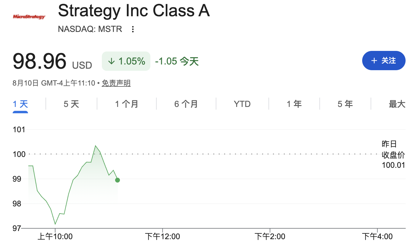Click the MicroStrategy company logo
Viewport: 414px width, 247px height.
[x=29, y=17]
